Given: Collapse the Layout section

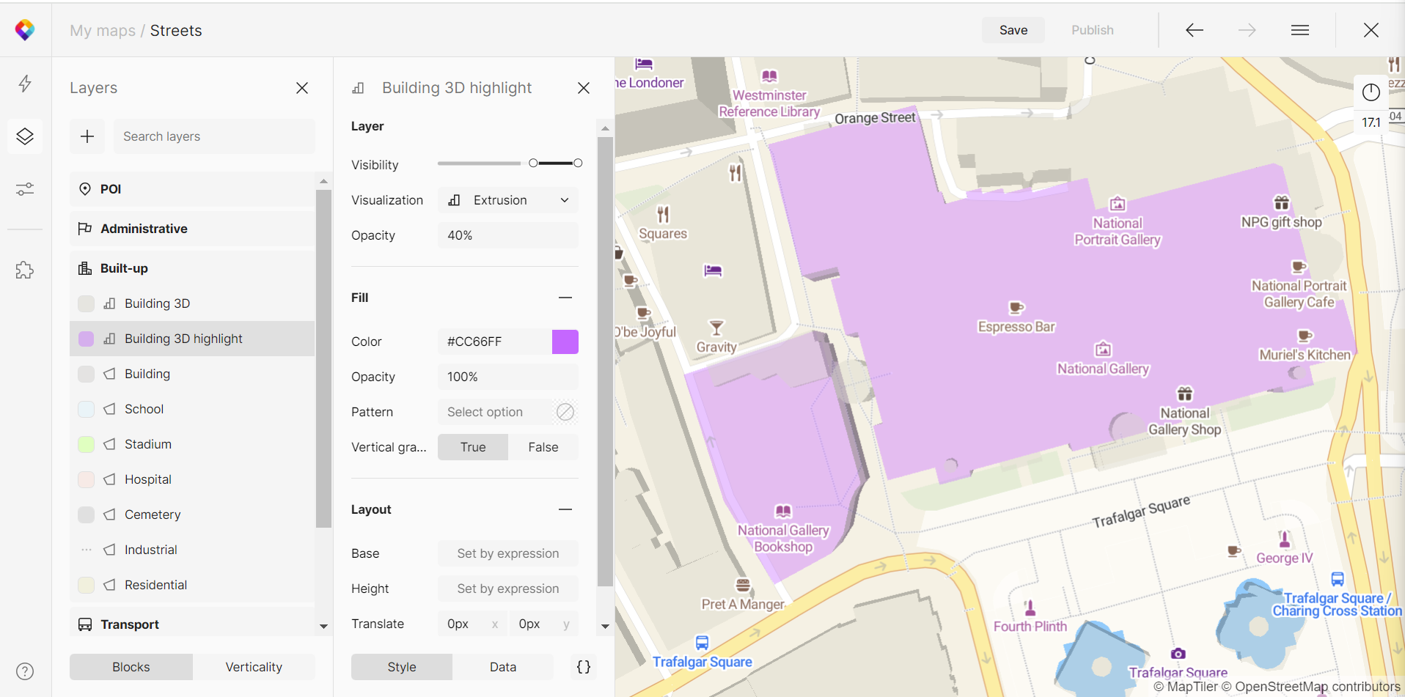Looking at the screenshot, I should [565, 509].
